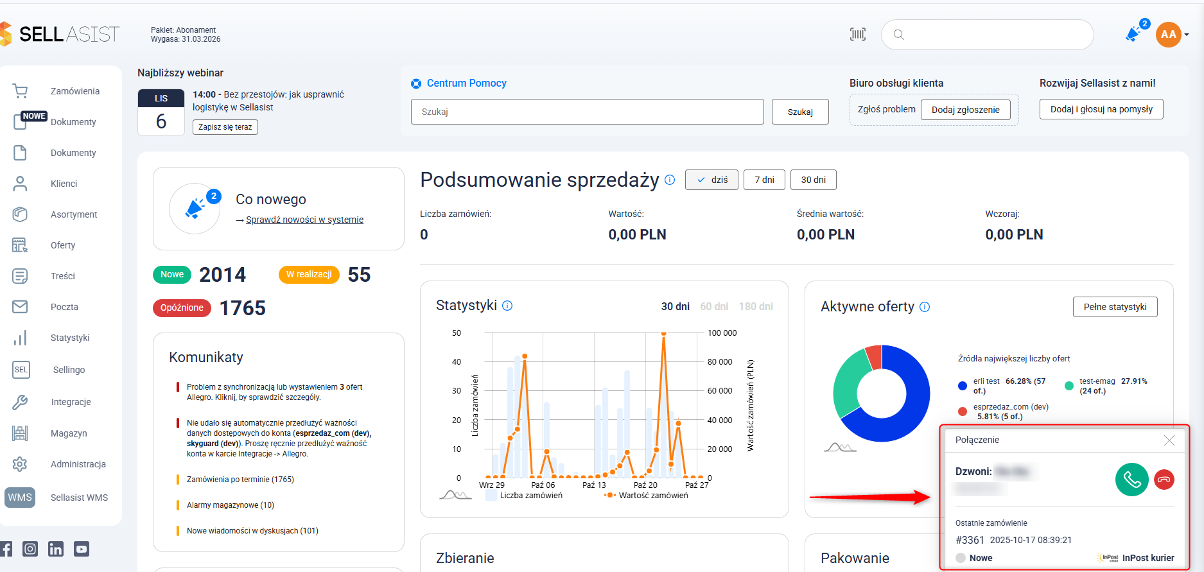
Task: Open the LinkedIn social icon
Action: (56, 549)
